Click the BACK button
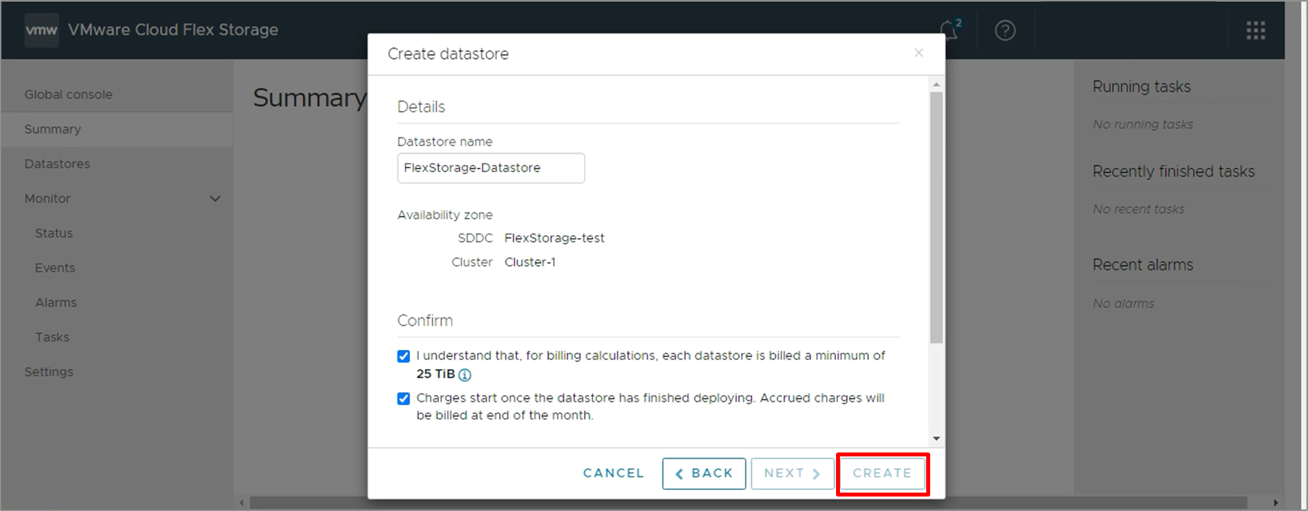Screen dimensions: 1308x511 click(704, 474)
